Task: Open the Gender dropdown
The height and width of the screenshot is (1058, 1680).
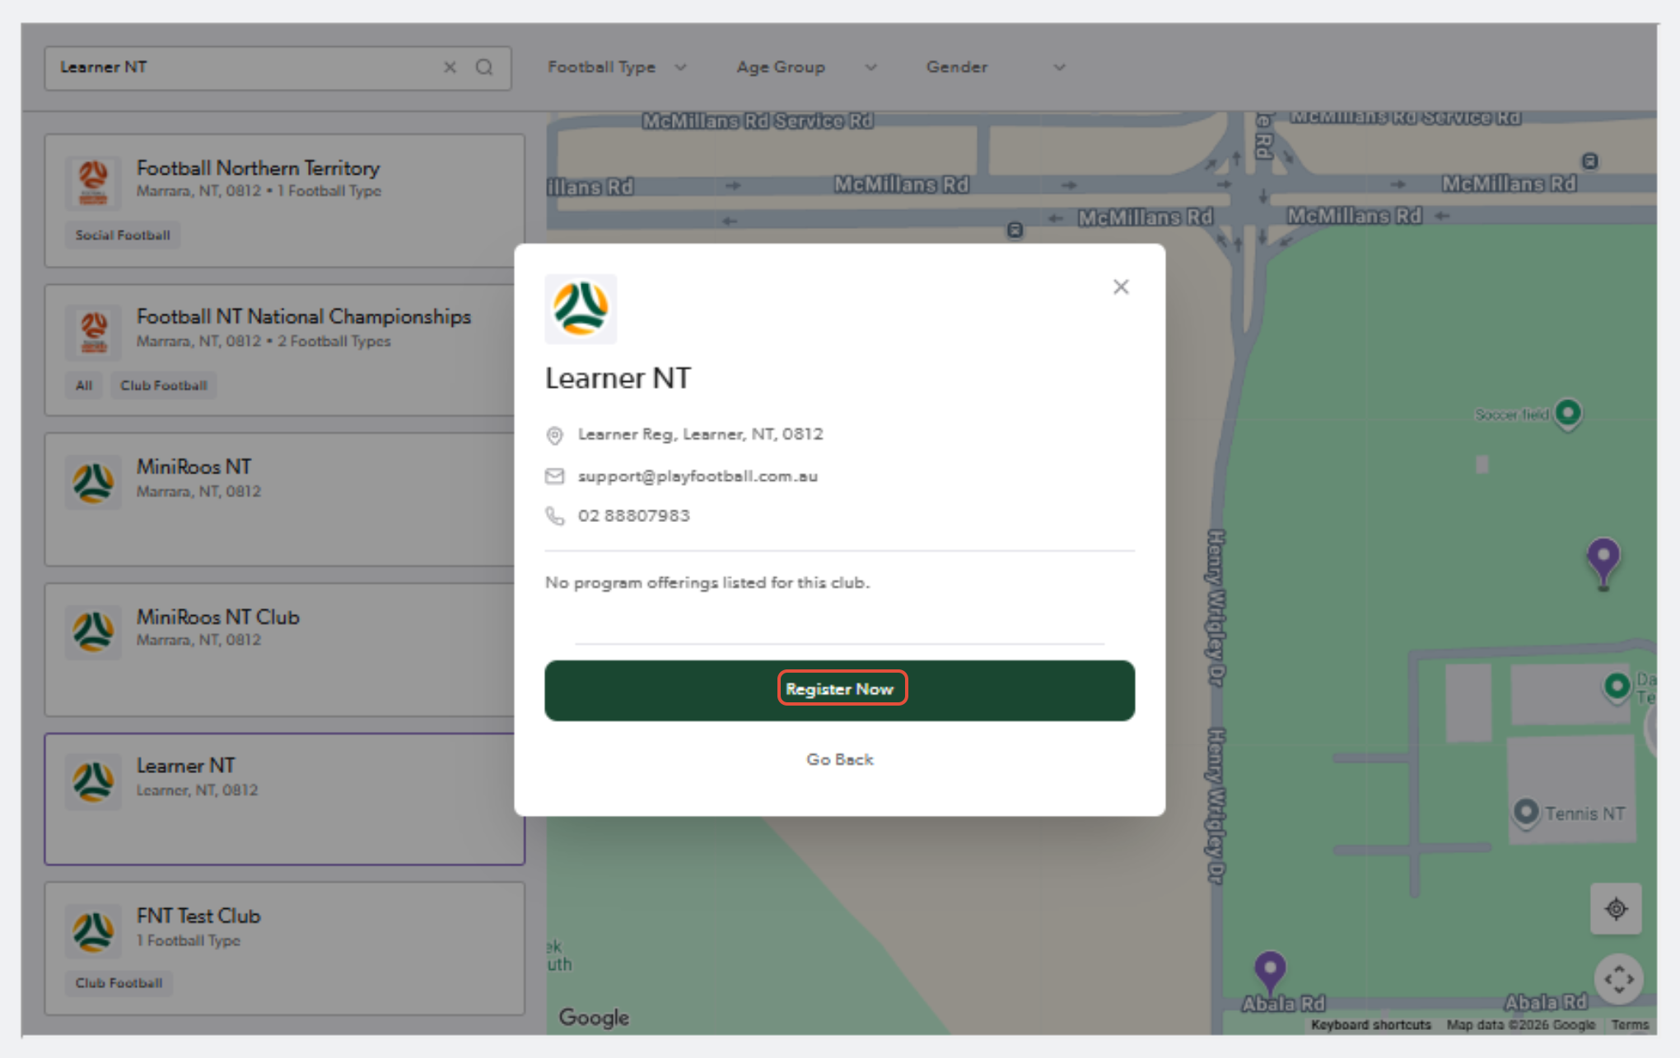Action: point(996,68)
